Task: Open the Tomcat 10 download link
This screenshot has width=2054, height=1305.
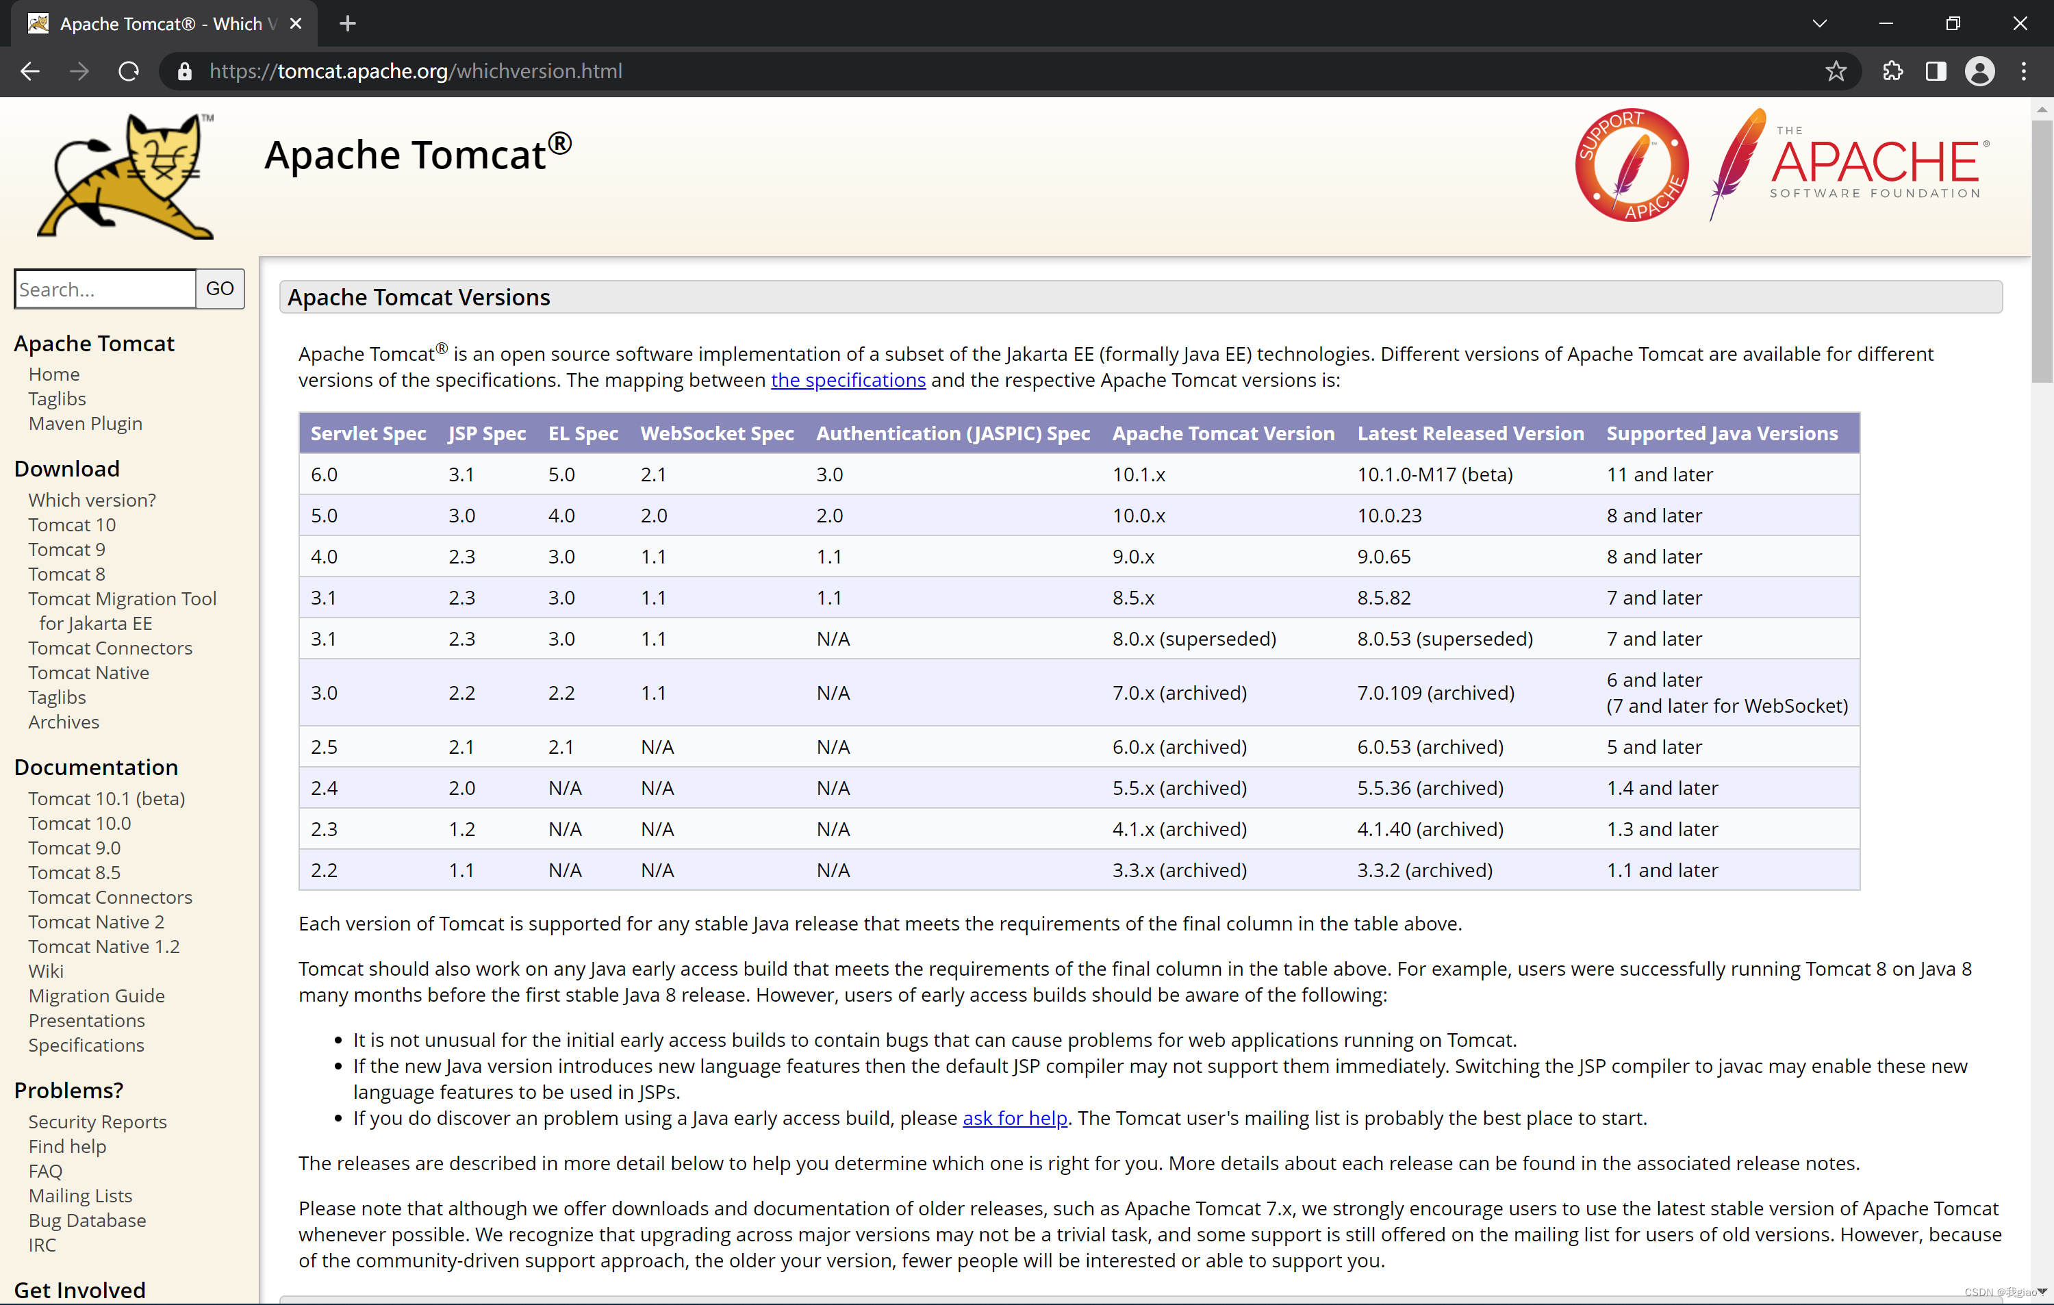Action: tap(72, 525)
